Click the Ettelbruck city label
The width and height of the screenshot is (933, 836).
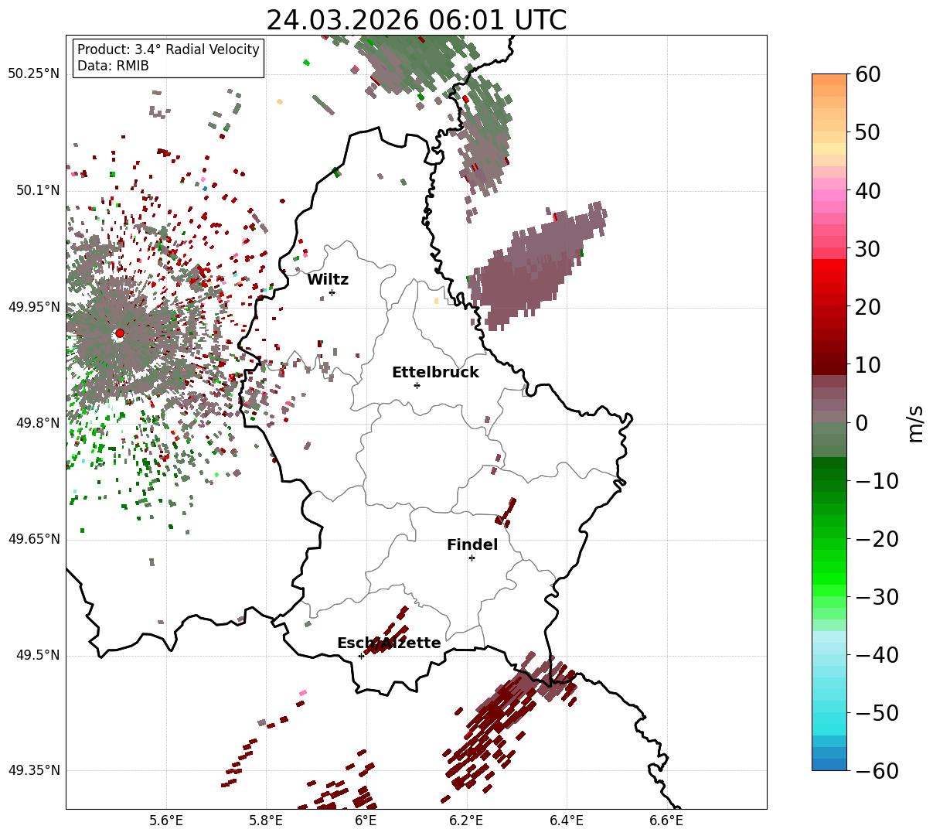point(435,372)
